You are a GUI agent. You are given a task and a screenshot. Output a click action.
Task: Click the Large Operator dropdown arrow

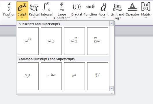[69, 18]
